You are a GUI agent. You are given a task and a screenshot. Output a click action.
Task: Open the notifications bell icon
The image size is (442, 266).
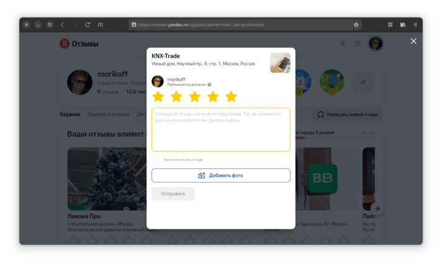click(x=343, y=44)
